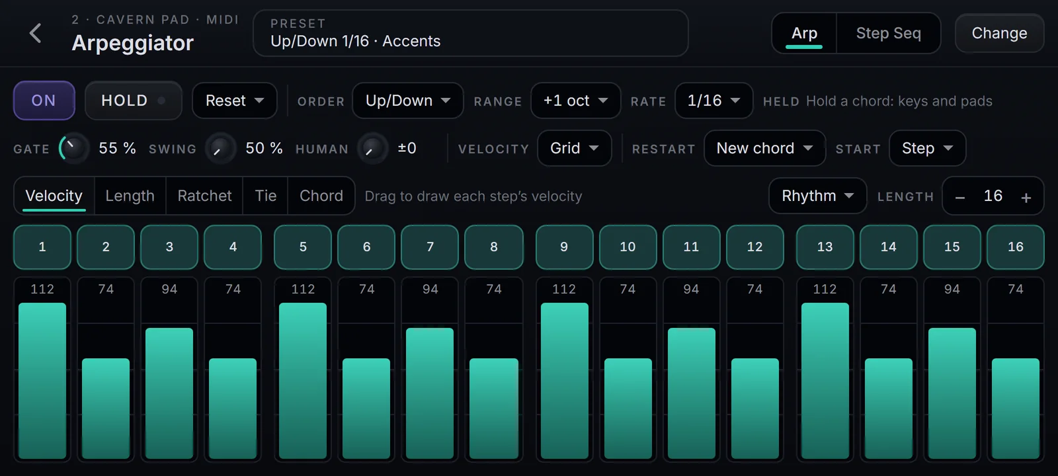
Task: Toggle step 1 button
Action: (42, 247)
